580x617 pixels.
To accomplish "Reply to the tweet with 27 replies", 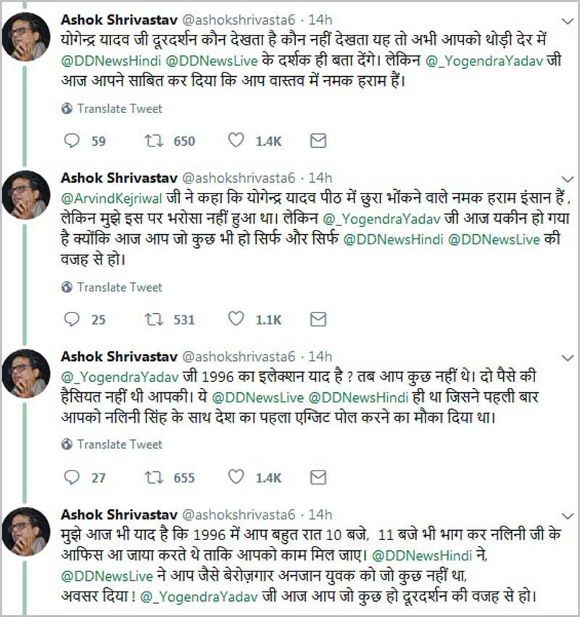I will 72,477.
